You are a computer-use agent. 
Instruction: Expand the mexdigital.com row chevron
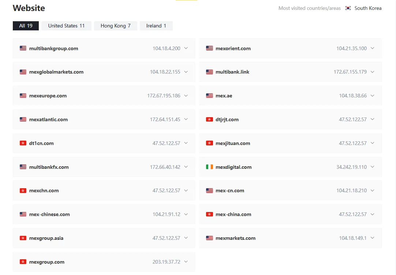coord(372,167)
